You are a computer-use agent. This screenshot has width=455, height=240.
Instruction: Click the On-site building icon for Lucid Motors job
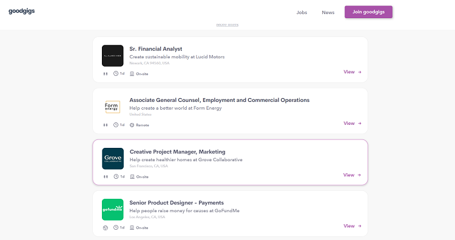[132, 74]
